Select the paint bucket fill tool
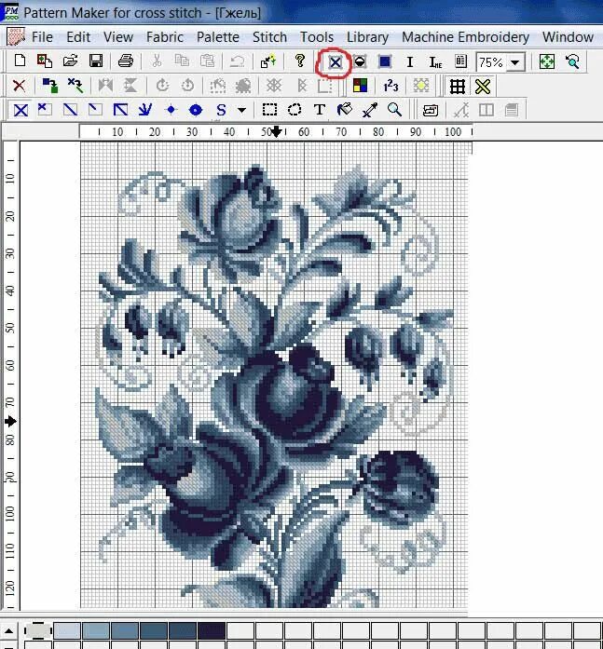Viewport: 603px width, 649px height. (345, 110)
